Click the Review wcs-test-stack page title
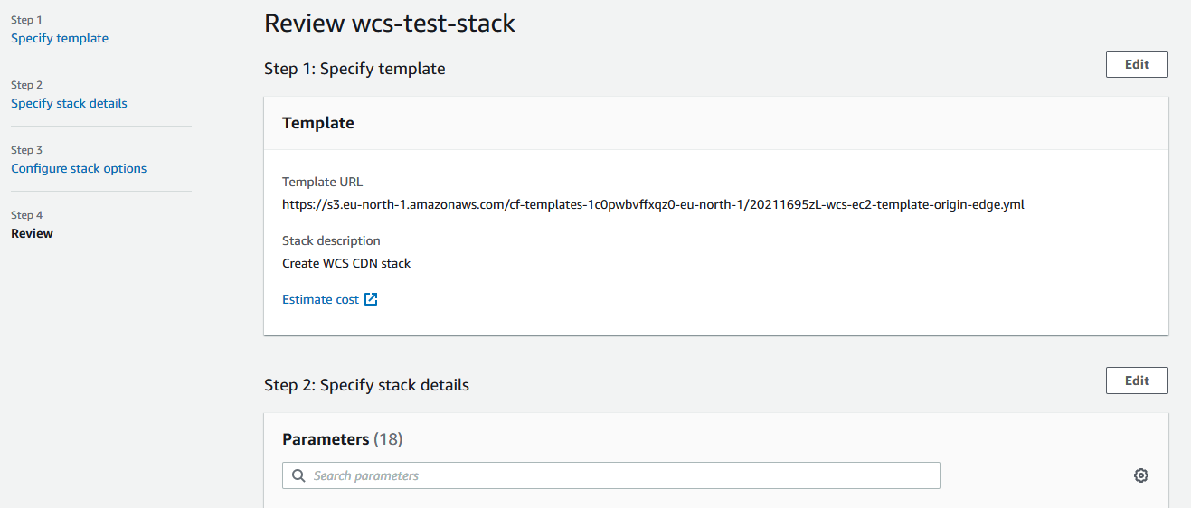Screen dimensions: 1191x508 [x=390, y=24]
